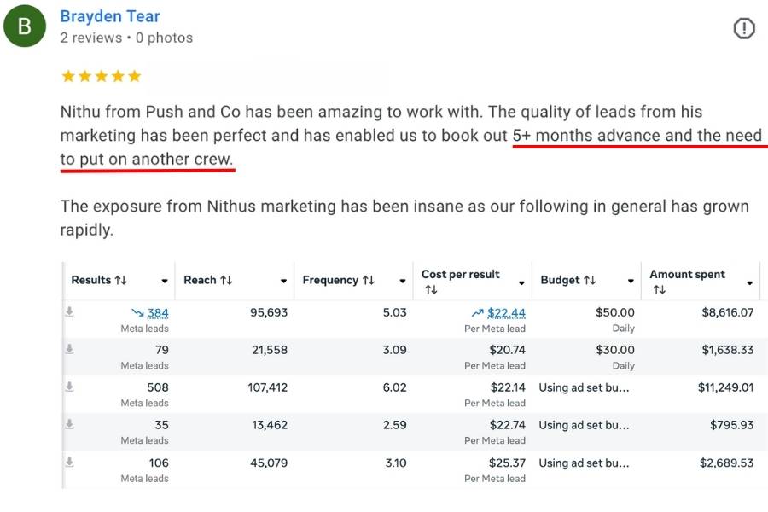Expand the Frequency column dropdown
Viewport: 768px width, 512px height.
click(x=403, y=282)
